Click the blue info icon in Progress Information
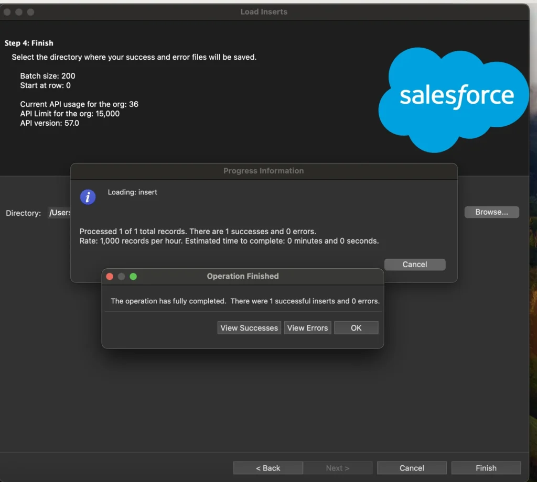Viewport: 537px width, 482px height. [88, 197]
